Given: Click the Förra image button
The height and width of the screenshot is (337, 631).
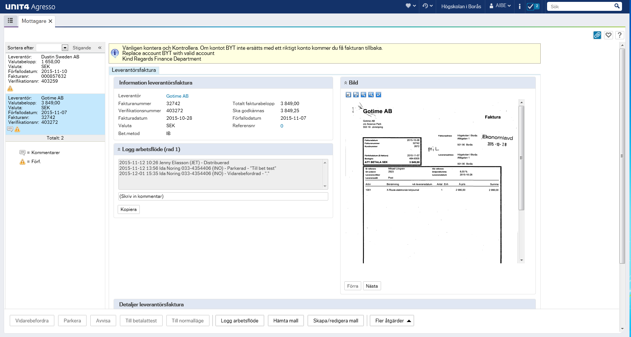Looking at the screenshot, I should (x=353, y=286).
